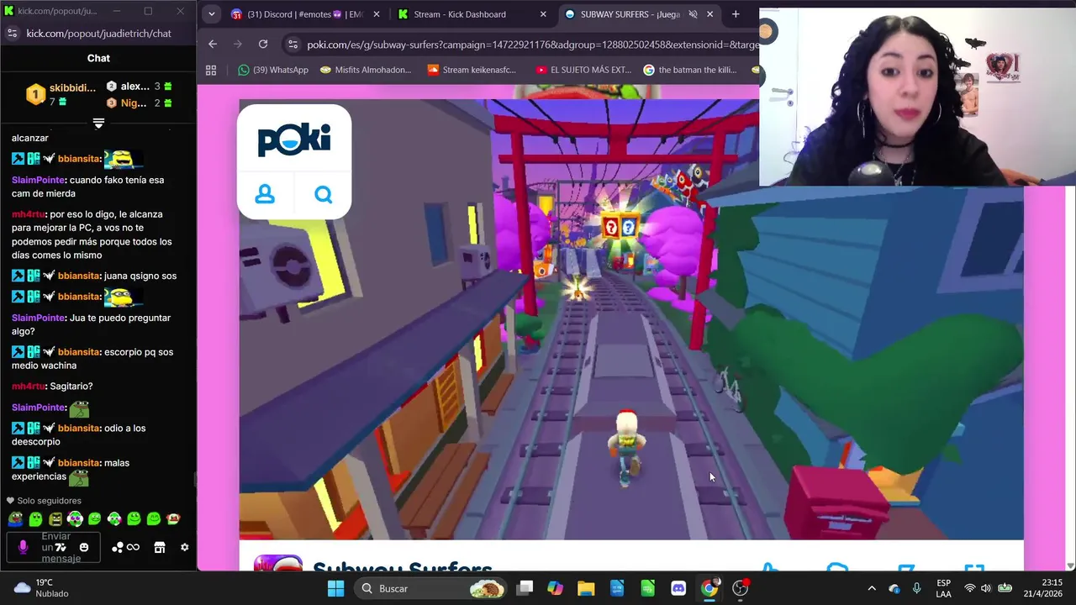Open new Chrome tab with plus button
This screenshot has height=605, width=1076.
(736, 14)
